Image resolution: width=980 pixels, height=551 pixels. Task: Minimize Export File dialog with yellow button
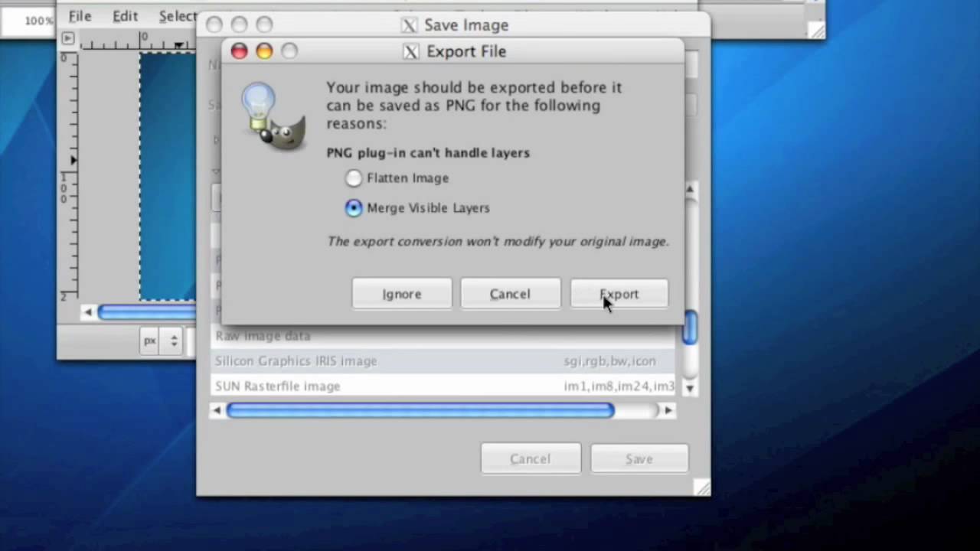[264, 51]
